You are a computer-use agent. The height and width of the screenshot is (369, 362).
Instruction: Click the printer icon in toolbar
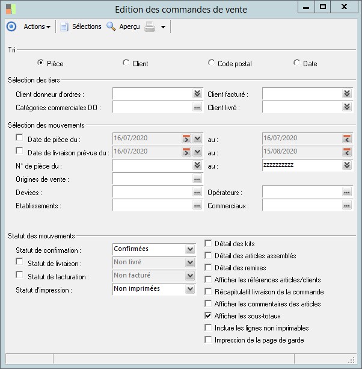150,26
